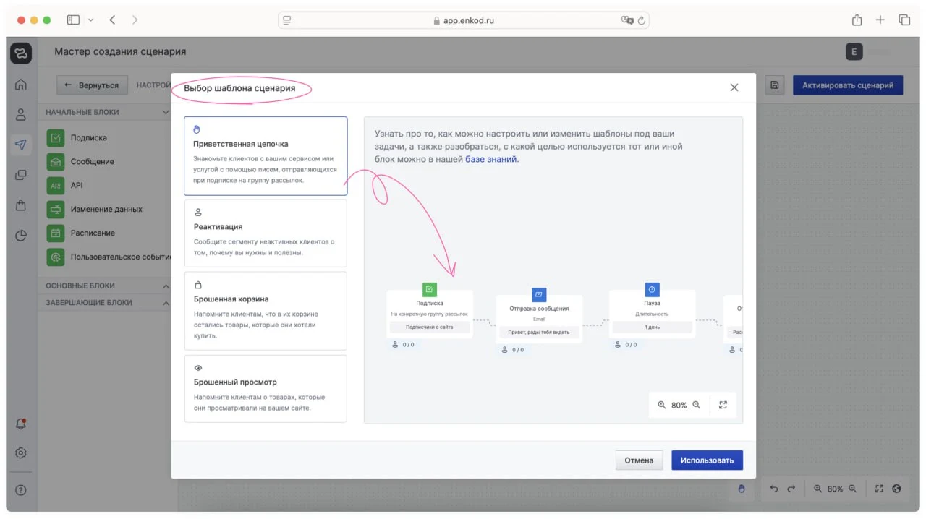Click the help question mark icon
926x519 pixels.
(x=21, y=490)
